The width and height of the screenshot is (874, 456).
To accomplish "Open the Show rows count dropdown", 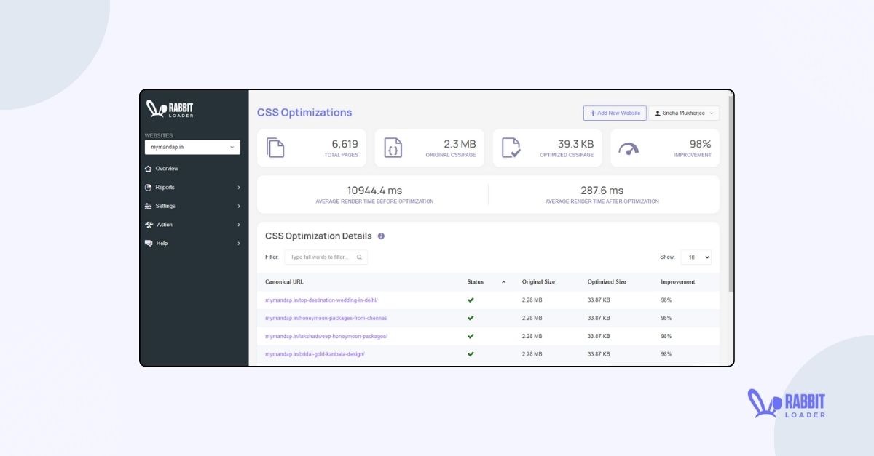I will (696, 257).
